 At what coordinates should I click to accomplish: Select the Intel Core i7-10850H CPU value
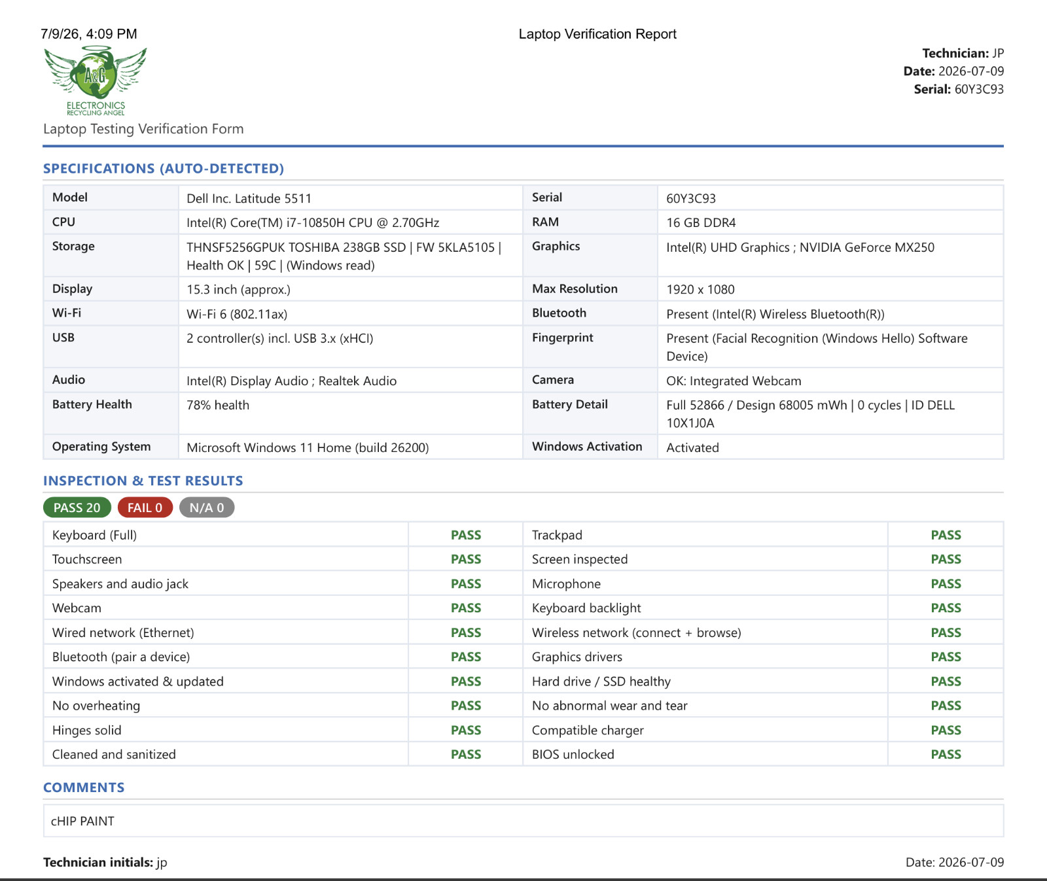313,222
